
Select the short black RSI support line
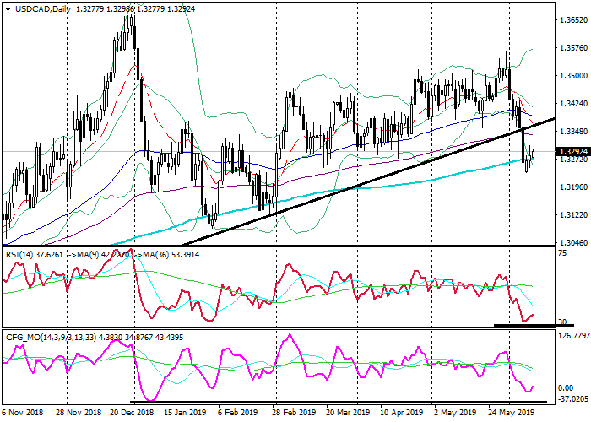pos(532,325)
